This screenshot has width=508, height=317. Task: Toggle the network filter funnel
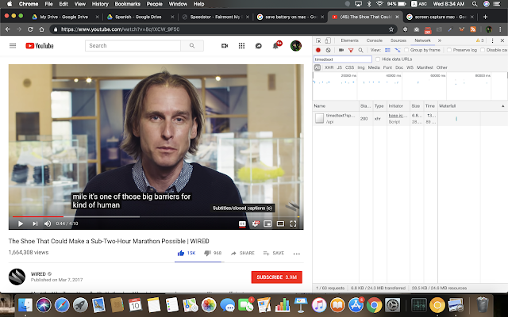[x=351, y=50]
